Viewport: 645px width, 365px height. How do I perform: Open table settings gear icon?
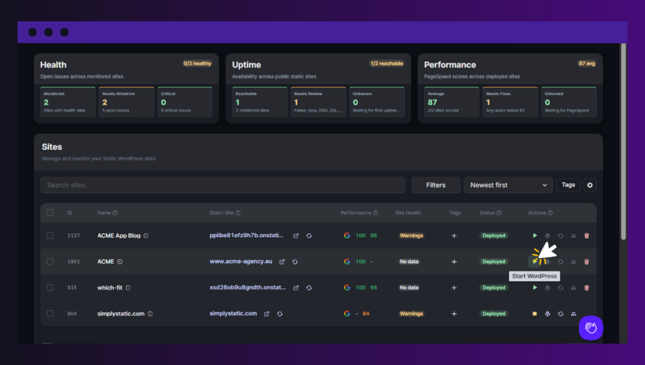click(x=590, y=185)
